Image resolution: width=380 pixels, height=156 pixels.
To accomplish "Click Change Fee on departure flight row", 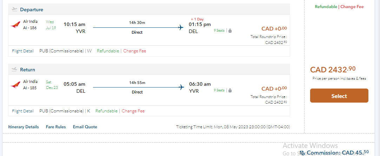I will click(x=135, y=51).
